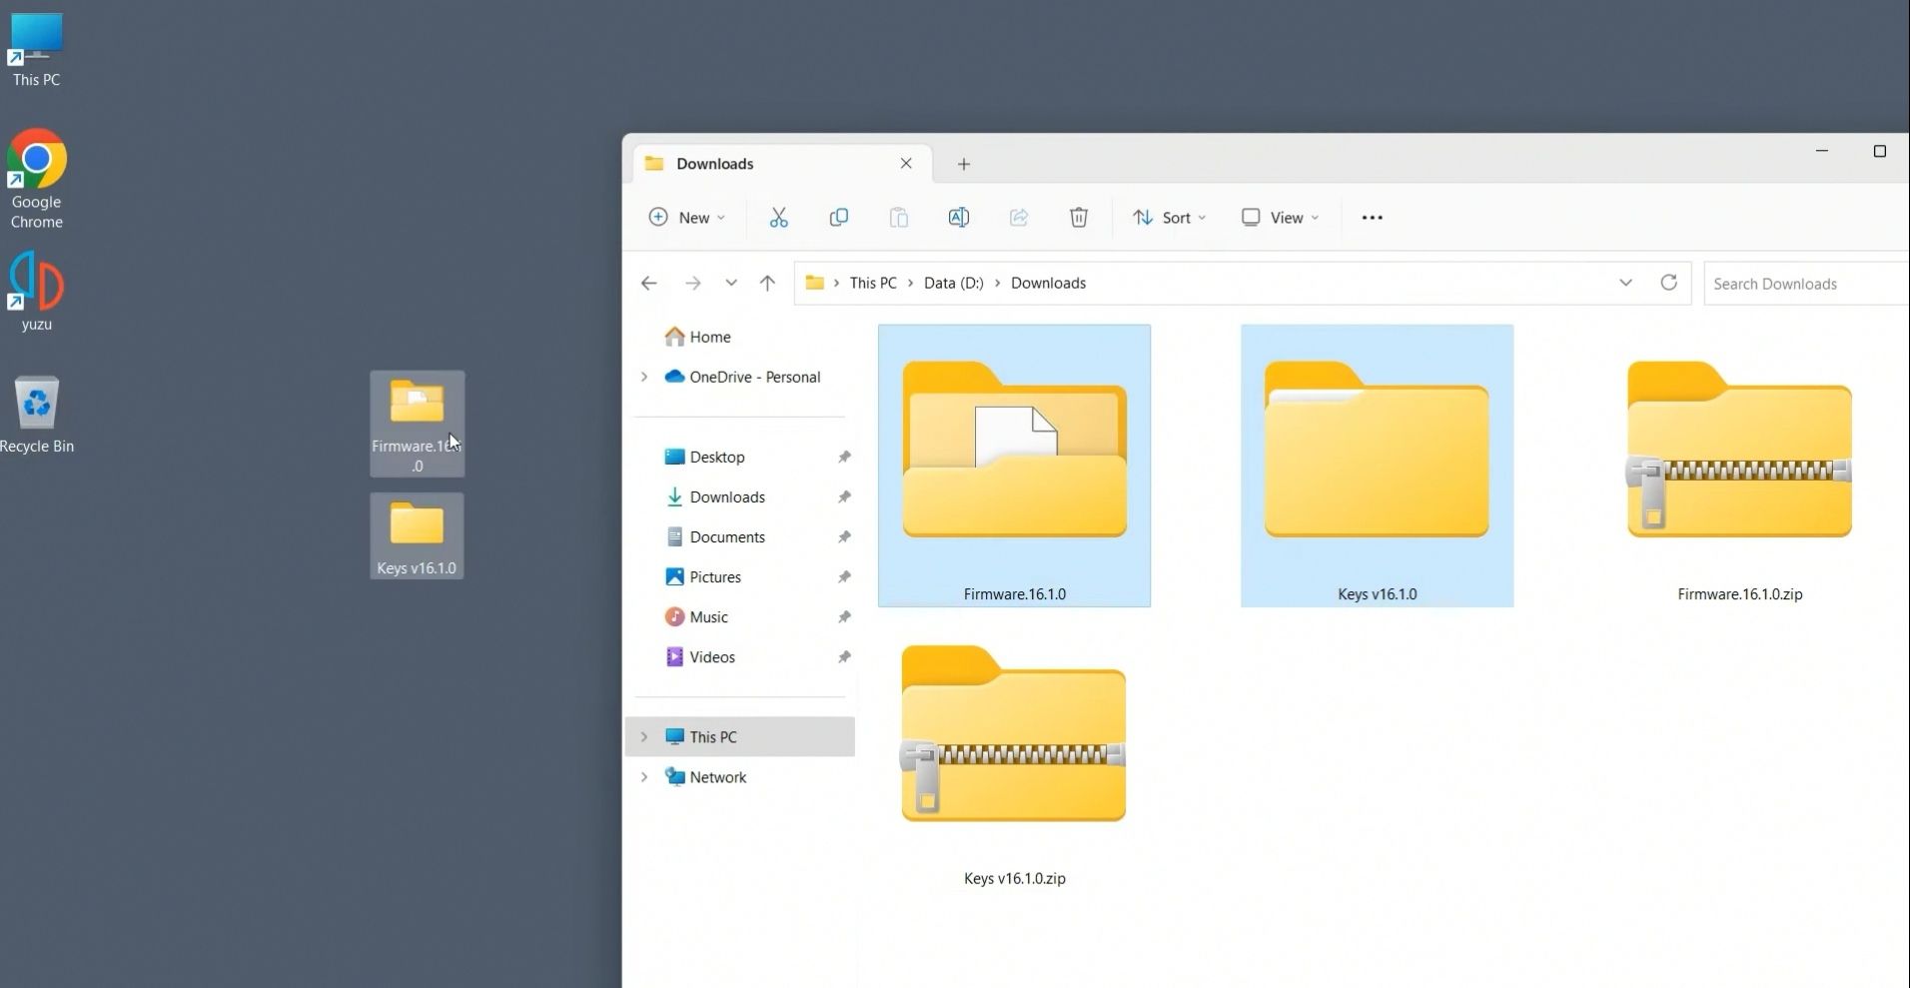Click the Refresh icon beside address bar

pos(1668,283)
